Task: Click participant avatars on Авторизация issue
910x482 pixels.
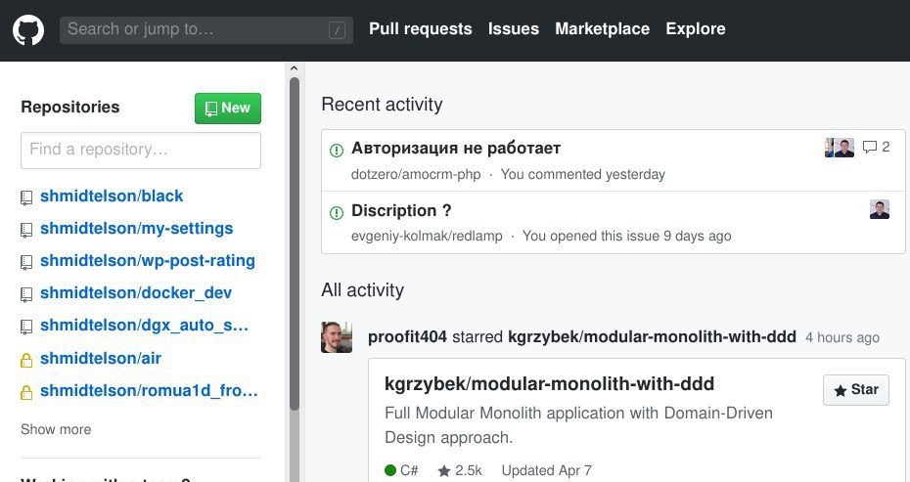Action: [x=840, y=148]
